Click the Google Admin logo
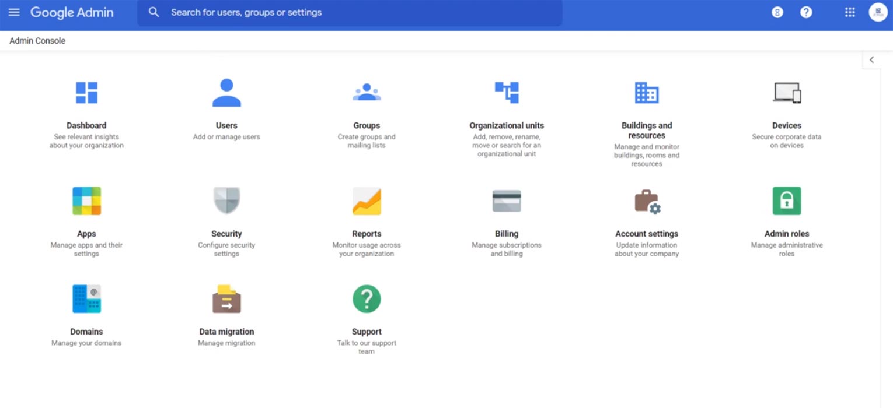Image resolution: width=893 pixels, height=408 pixels. pyautogui.click(x=72, y=12)
